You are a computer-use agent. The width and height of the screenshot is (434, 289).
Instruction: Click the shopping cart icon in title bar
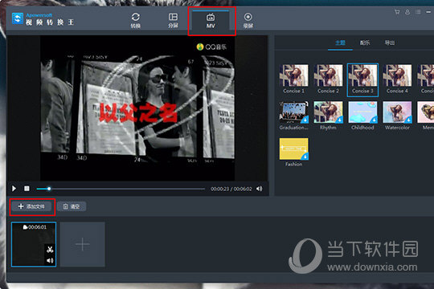coord(397,12)
